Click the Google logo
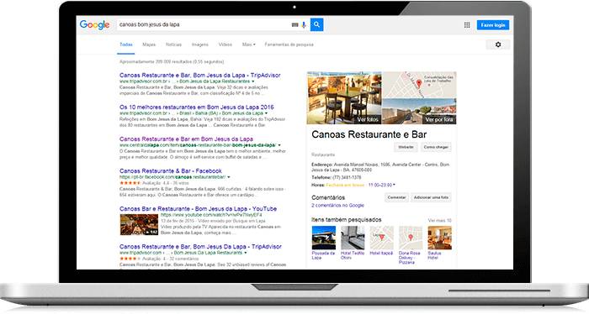Image resolution: width=589 pixels, height=314 pixels. pyautogui.click(x=94, y=24)
